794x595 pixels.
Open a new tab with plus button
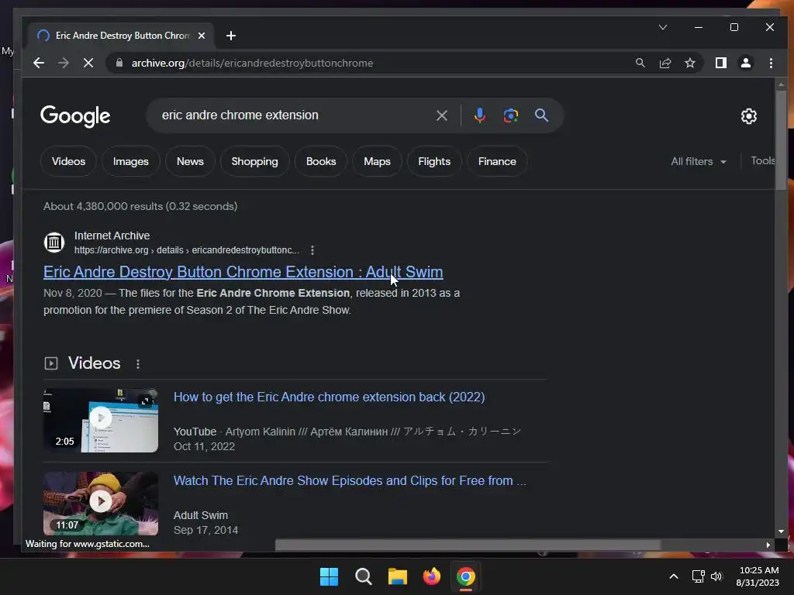[x=231, y=36]
